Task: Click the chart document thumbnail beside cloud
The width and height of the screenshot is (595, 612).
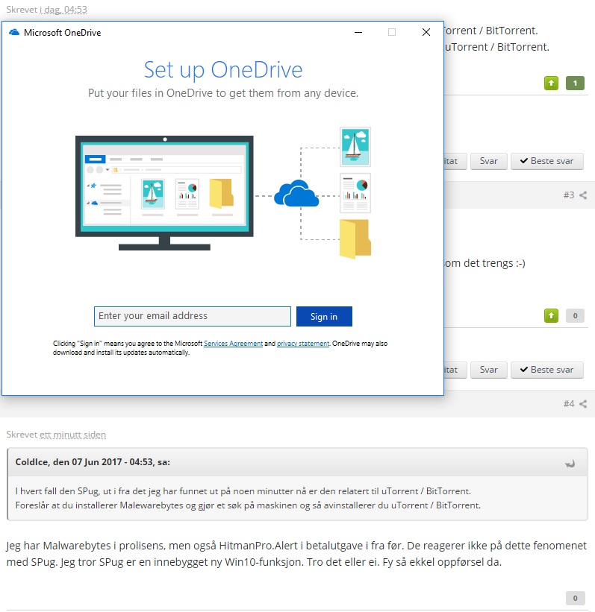Action: click(x=355, y=193)
